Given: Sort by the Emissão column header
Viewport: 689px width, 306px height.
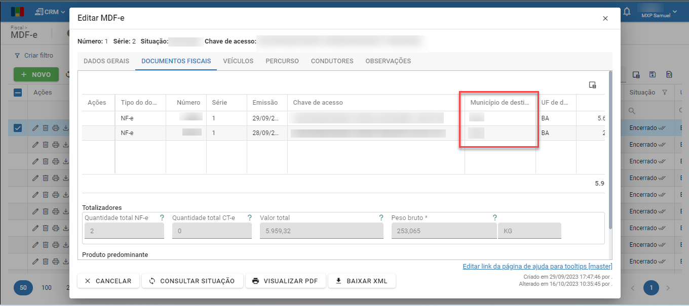Looking at the screenshot, I should (x=267, y=103).
